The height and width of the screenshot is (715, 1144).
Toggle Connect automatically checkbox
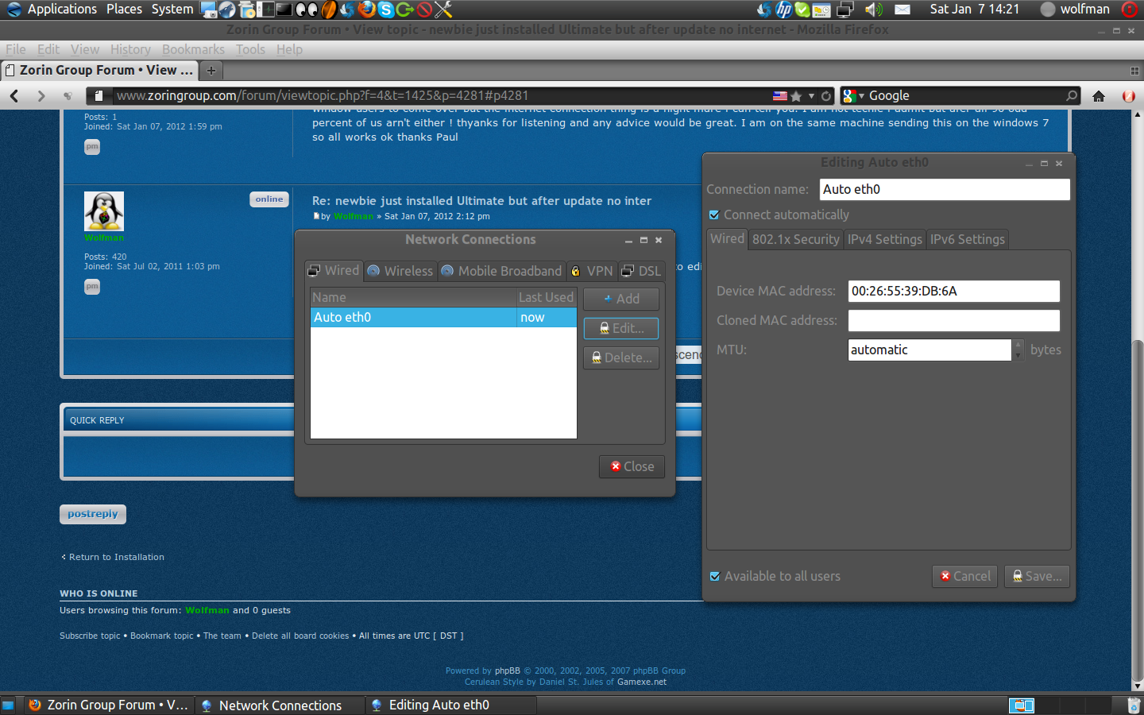click(714, 214)
